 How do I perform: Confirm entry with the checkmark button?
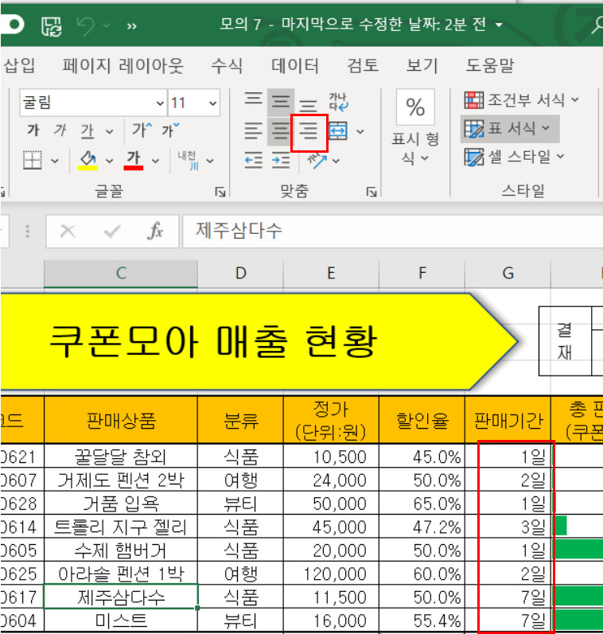click(111, 231)
